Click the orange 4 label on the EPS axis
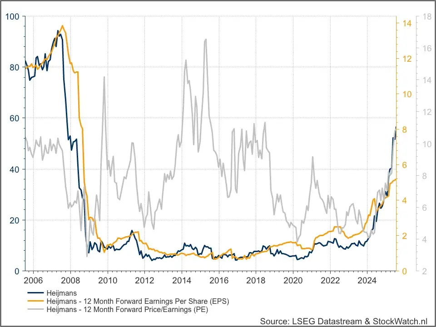The height and width of the screenshot is (327, 436). 405,200
